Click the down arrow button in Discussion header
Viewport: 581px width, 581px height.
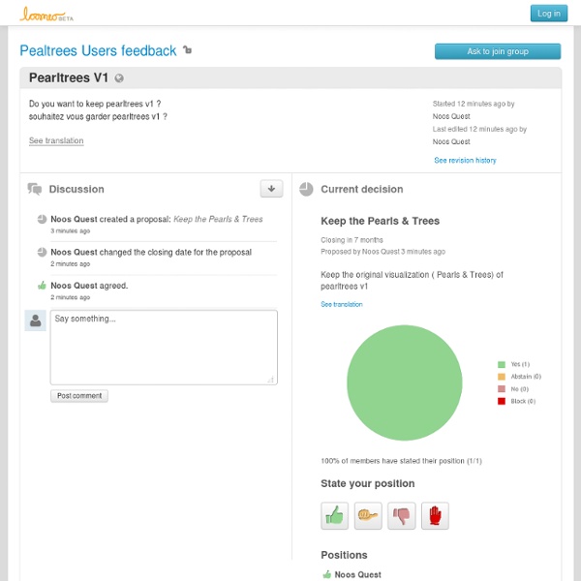271,189
